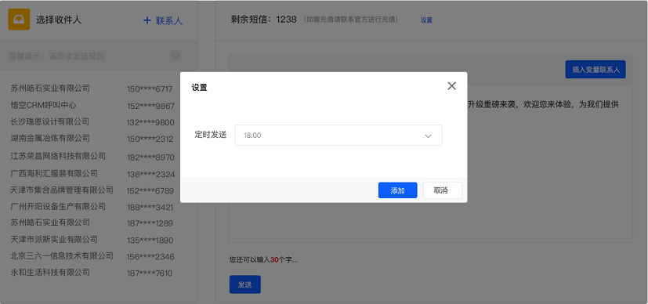Click phone number 152****9867
Viewport: 648px width, 304px height.
[150, 106]
